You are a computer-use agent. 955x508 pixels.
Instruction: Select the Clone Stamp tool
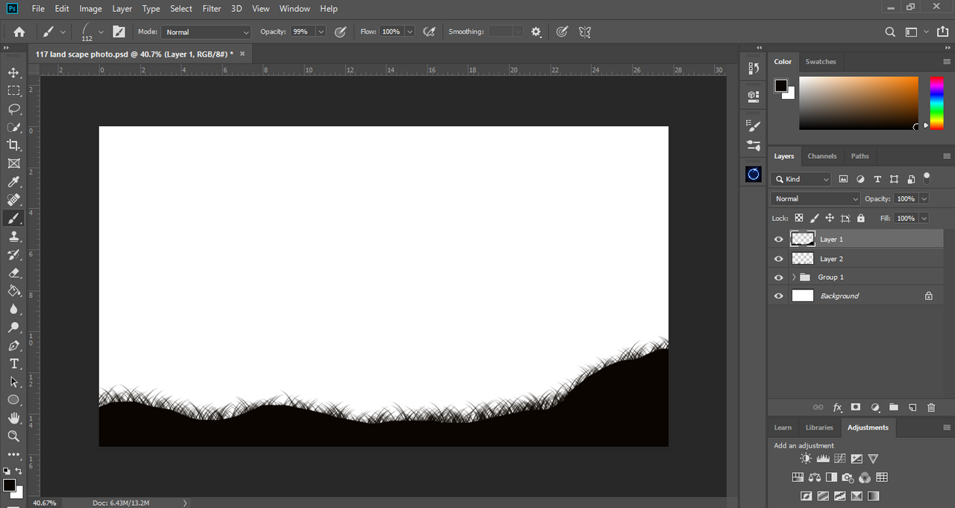coord(13,236)
